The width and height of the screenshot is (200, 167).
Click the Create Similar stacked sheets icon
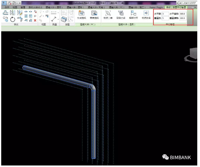[64, 19]
